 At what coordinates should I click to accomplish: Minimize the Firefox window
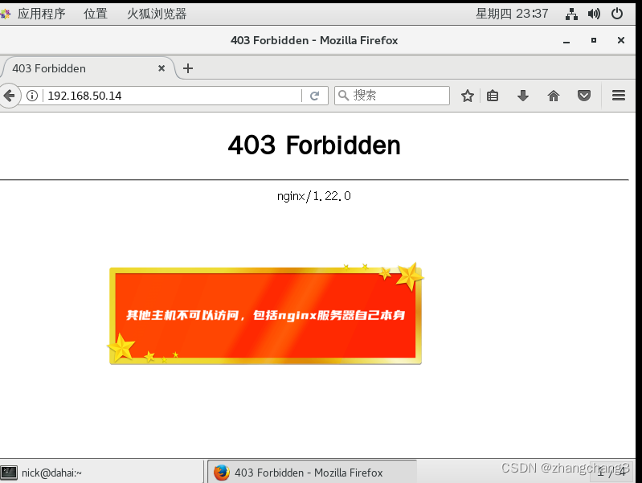click(x=566, y=41)
